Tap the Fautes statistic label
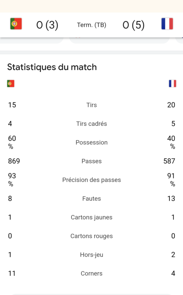 coord(92,198)
